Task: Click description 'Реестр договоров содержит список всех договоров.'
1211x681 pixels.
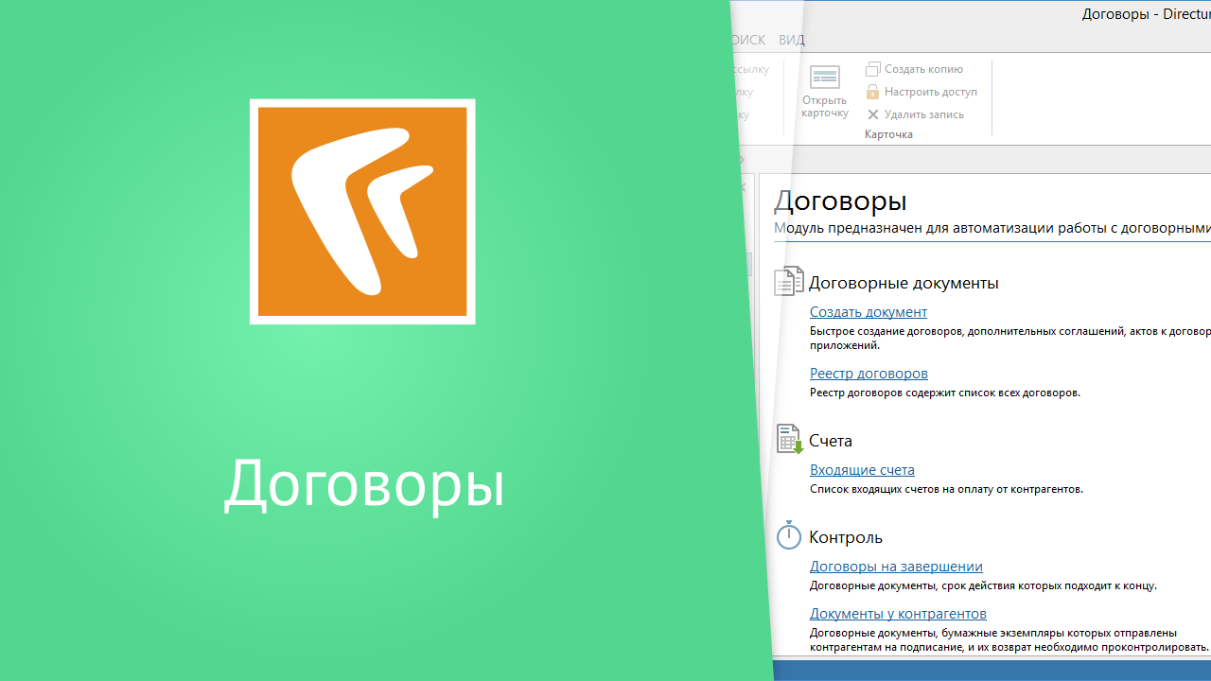Action: coord(945,393)
